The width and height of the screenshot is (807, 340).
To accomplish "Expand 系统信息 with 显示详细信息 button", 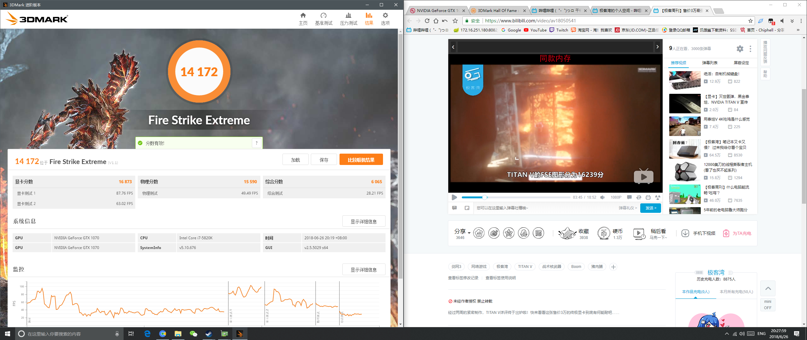I will click(x=363, y=221).
